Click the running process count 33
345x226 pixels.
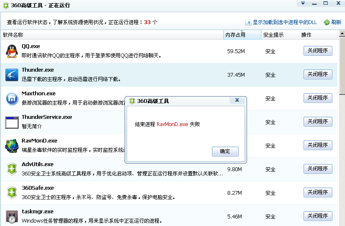[x=147, y=22]
